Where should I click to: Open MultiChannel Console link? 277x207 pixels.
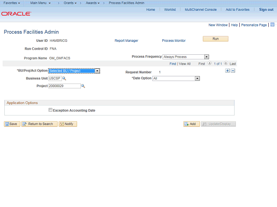point(201,9)
